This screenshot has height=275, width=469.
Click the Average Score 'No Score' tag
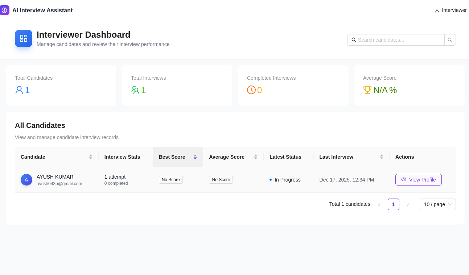(221, 180)
